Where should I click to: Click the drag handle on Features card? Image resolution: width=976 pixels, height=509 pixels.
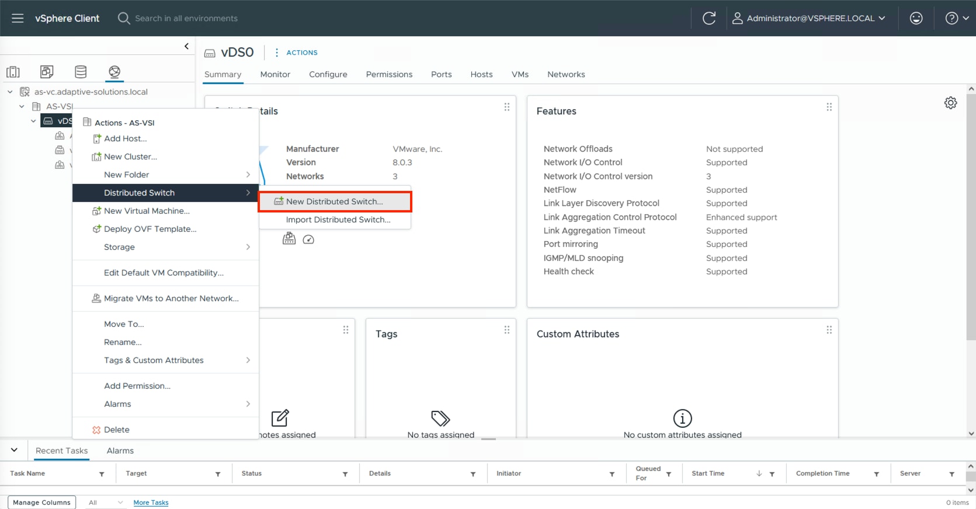pos(829,107)
